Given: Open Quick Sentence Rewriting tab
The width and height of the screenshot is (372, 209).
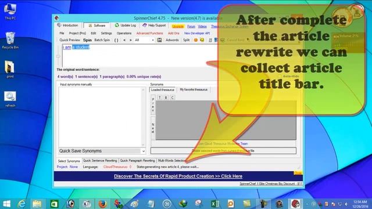Looking at the screenshot, I should coord(100,160).
